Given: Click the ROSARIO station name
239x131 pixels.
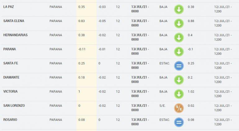Looking at the screenshot, I should tap(10, 120).
